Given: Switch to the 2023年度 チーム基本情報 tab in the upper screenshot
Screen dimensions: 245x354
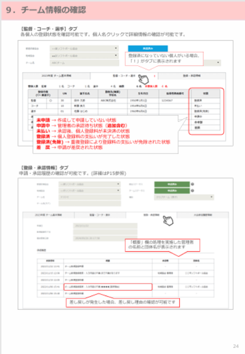Looking at the screenshot, I should [57, 76].
